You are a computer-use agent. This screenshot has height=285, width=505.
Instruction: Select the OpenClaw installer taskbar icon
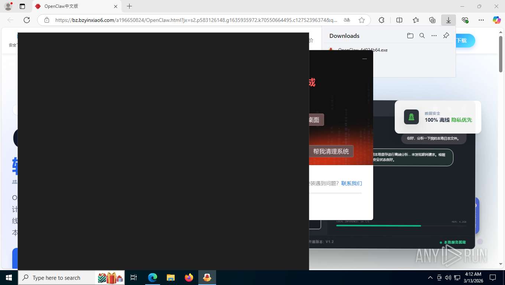coord(207,278)
